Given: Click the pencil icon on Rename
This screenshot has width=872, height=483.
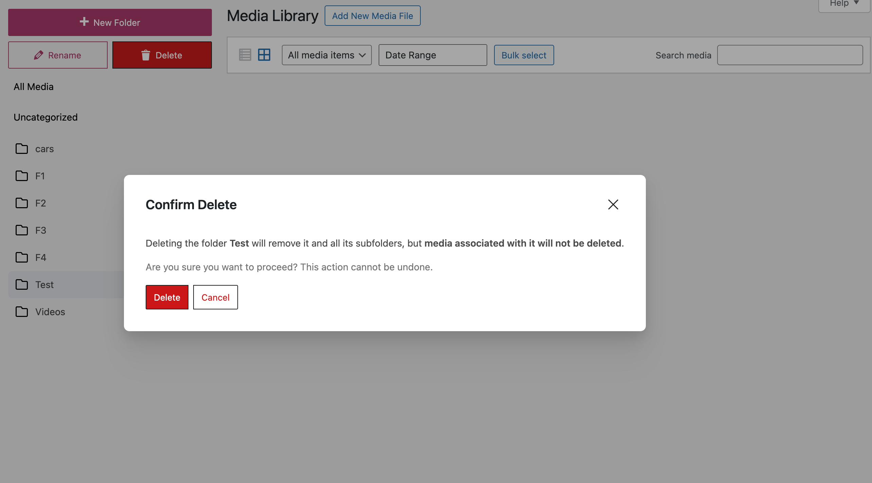Looking at the screenshot, I should point(38,55).
